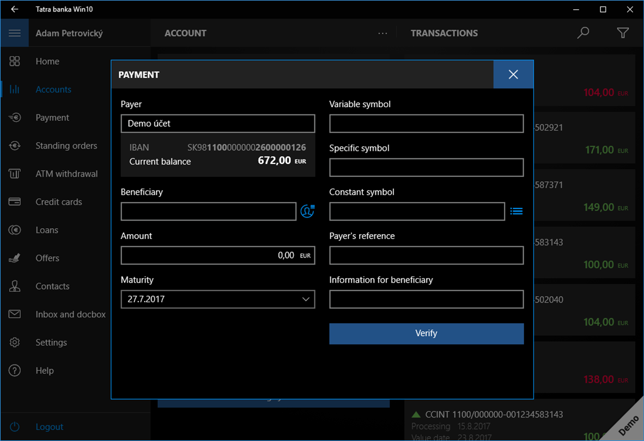Select Payment in the sidebar

[x=52, y=117]
